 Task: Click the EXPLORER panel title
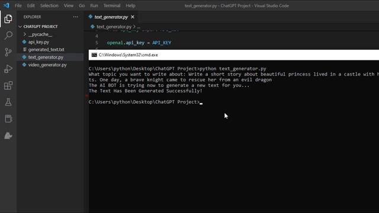click(32, 17)
